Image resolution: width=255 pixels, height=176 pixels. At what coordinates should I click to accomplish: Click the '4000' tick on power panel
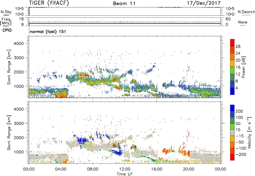coord(18,44)
